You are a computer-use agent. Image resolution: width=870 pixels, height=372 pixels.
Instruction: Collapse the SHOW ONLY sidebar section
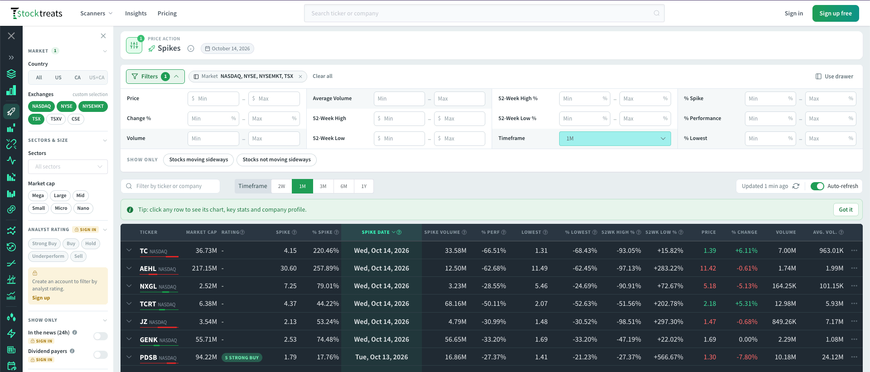click(x=105, y=320)
